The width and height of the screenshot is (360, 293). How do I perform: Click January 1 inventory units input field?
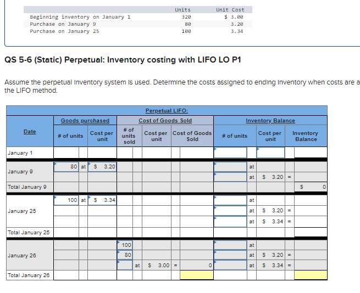click(x=230, y=153)
